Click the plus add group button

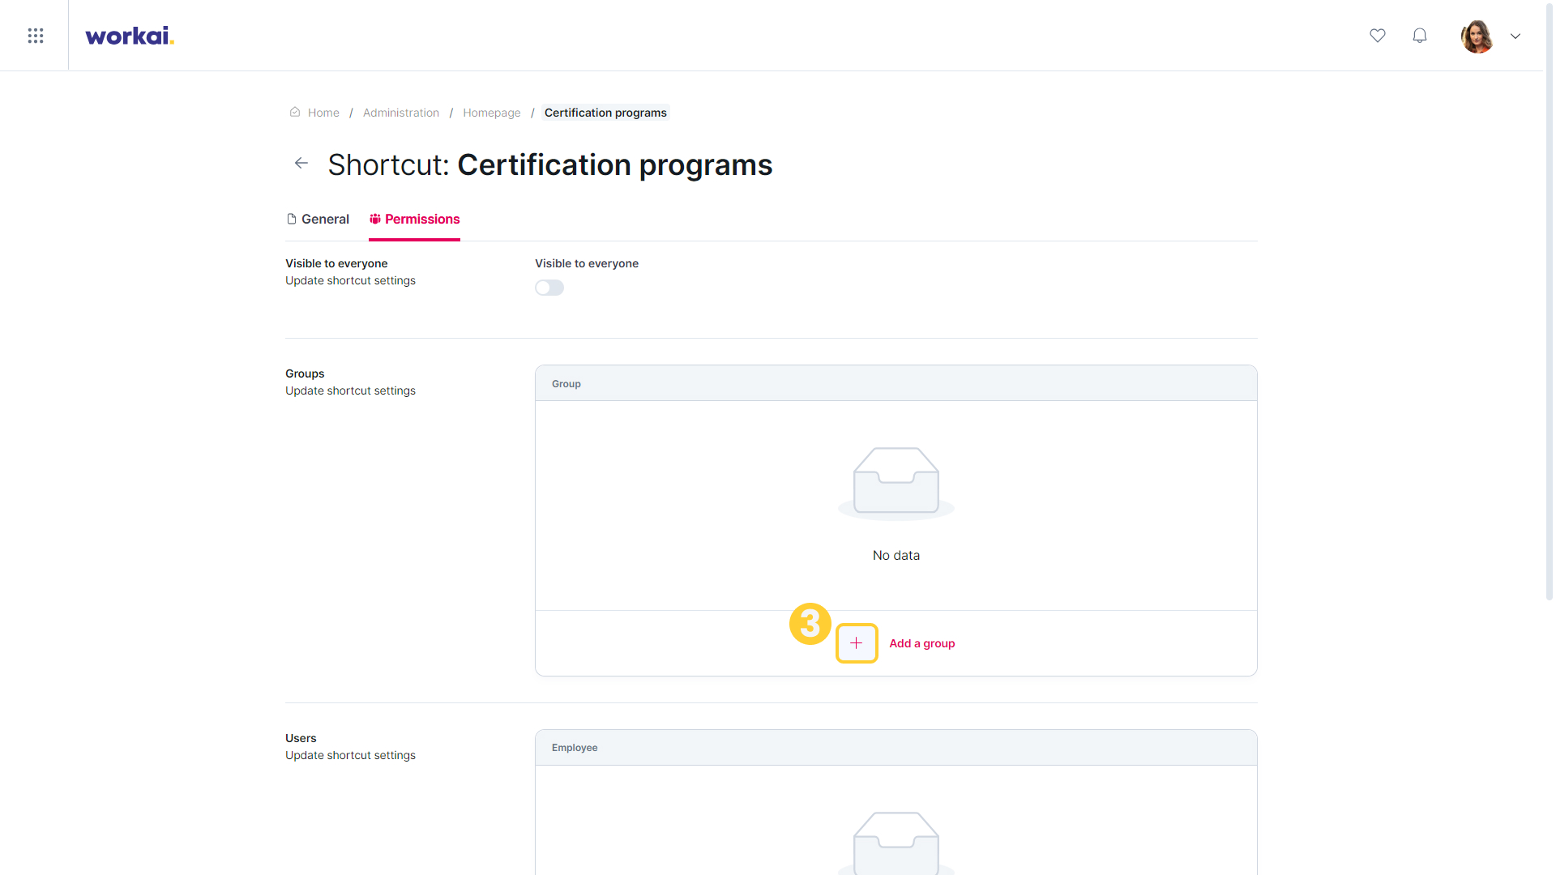[x=857, y=643]
